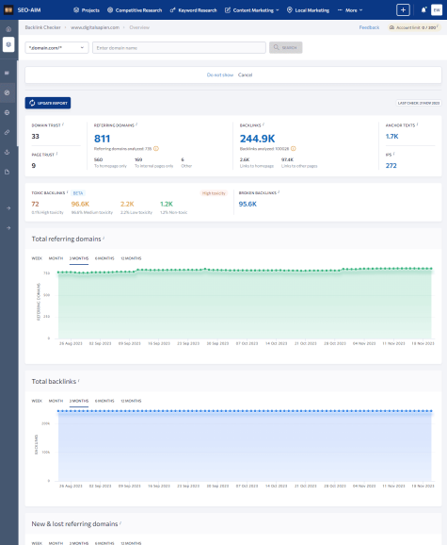
Task: Open the referring domains globe sidebar icon
Action: coord(7,112)
